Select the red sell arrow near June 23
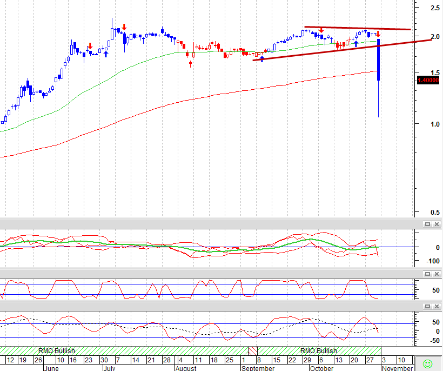This screenshot has height=371, width=443. pos(90,46)
